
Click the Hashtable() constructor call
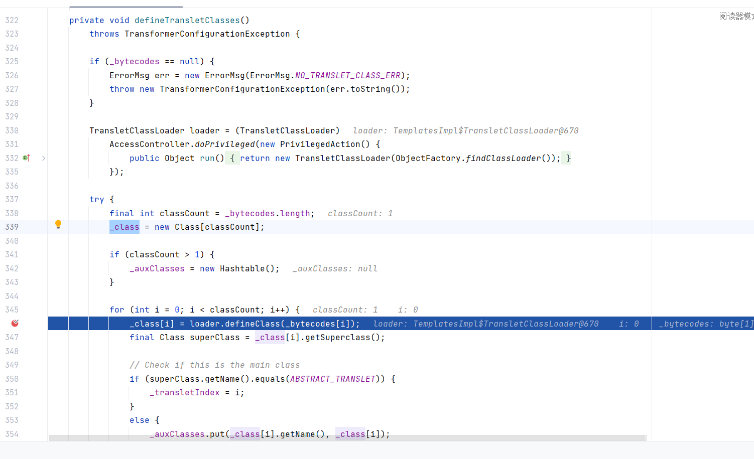pos(247,269)
